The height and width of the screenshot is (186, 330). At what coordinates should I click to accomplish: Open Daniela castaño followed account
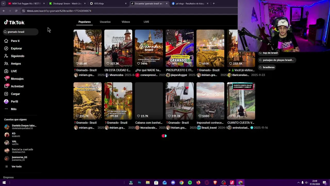pos(19,151)
